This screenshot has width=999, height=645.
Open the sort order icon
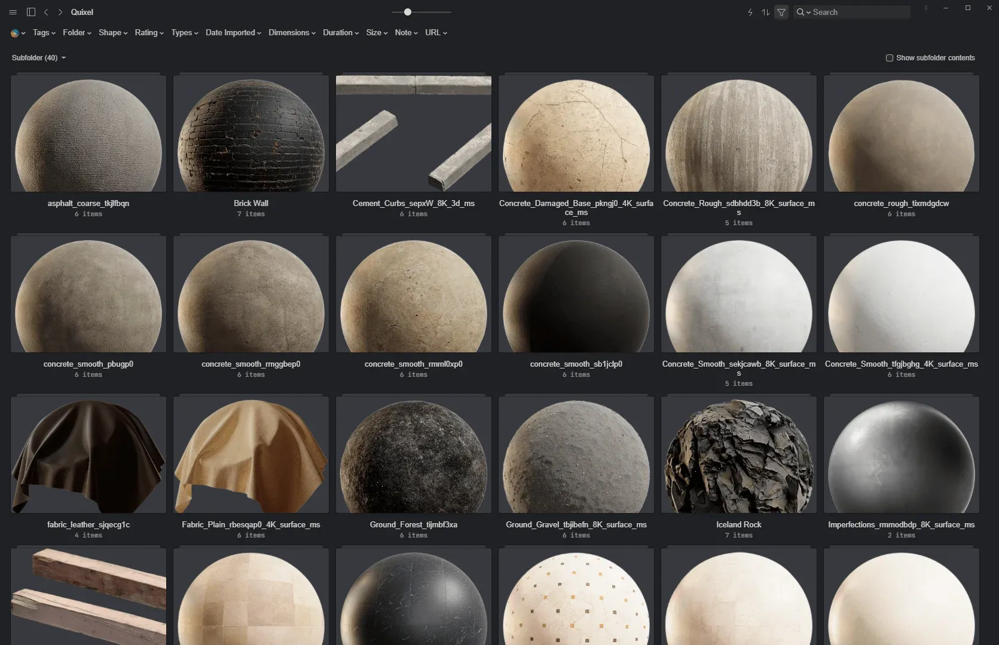pyautogui.click(x=765, y=12)
